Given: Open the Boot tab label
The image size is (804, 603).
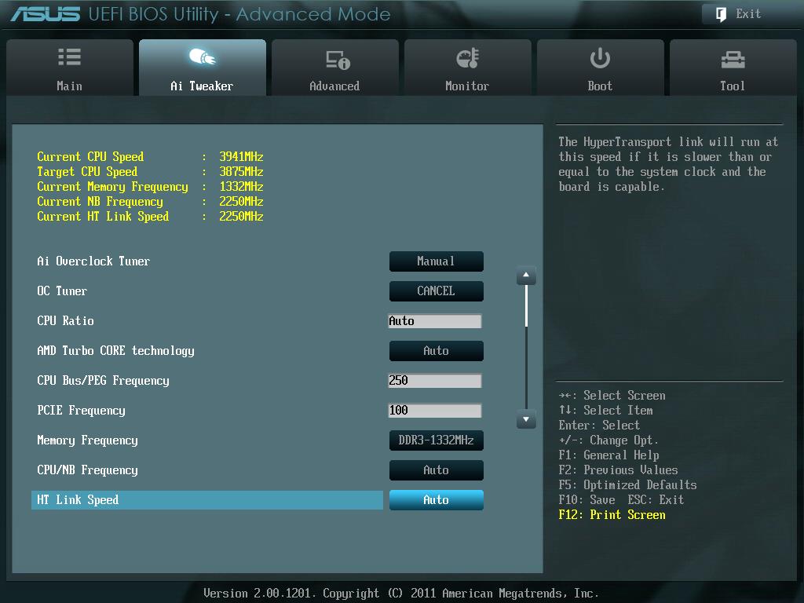Looking at the screenshot, I should (x=600, y=86).
